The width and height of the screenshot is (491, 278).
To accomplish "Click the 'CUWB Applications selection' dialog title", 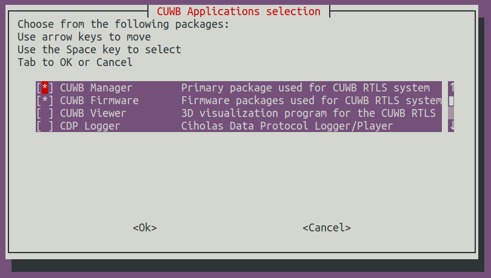I will pos(239,12).
